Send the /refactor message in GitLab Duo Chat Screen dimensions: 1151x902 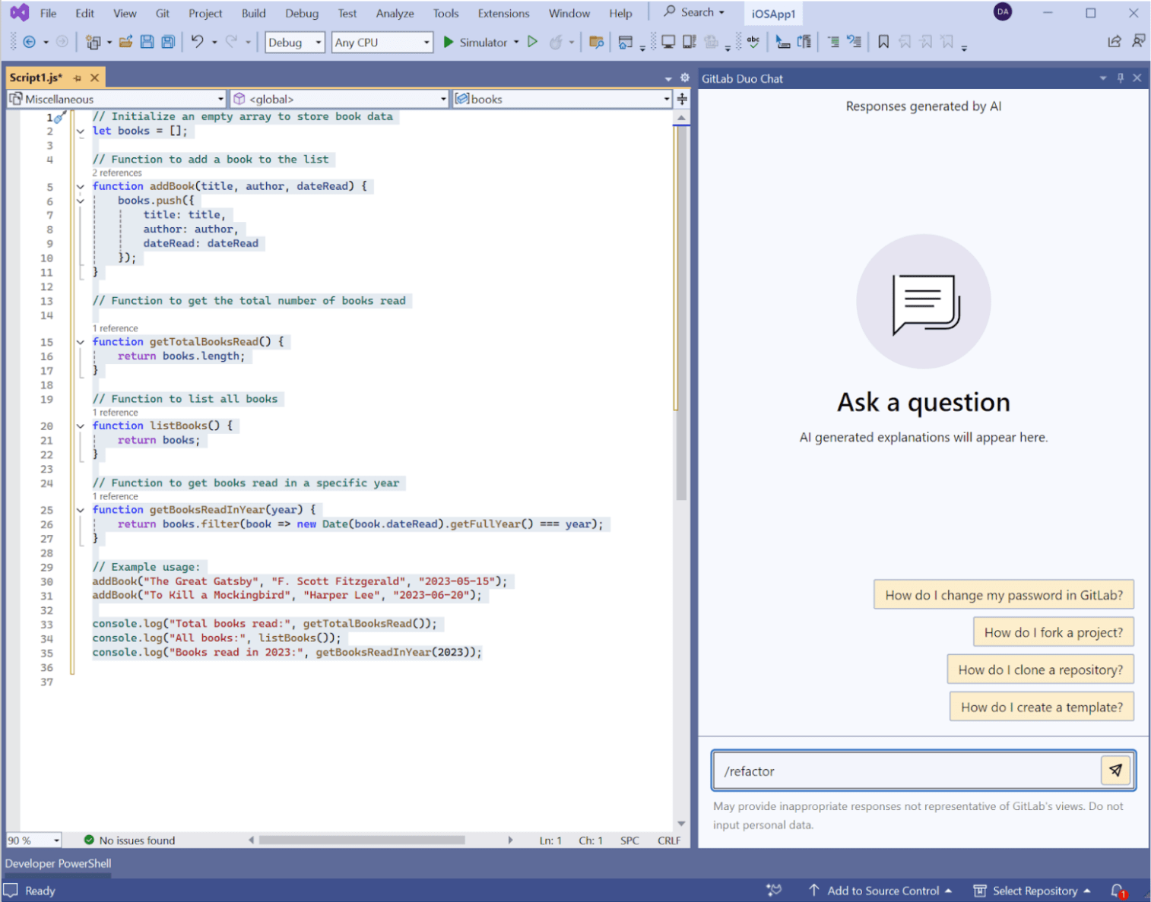pos(1115,770)
